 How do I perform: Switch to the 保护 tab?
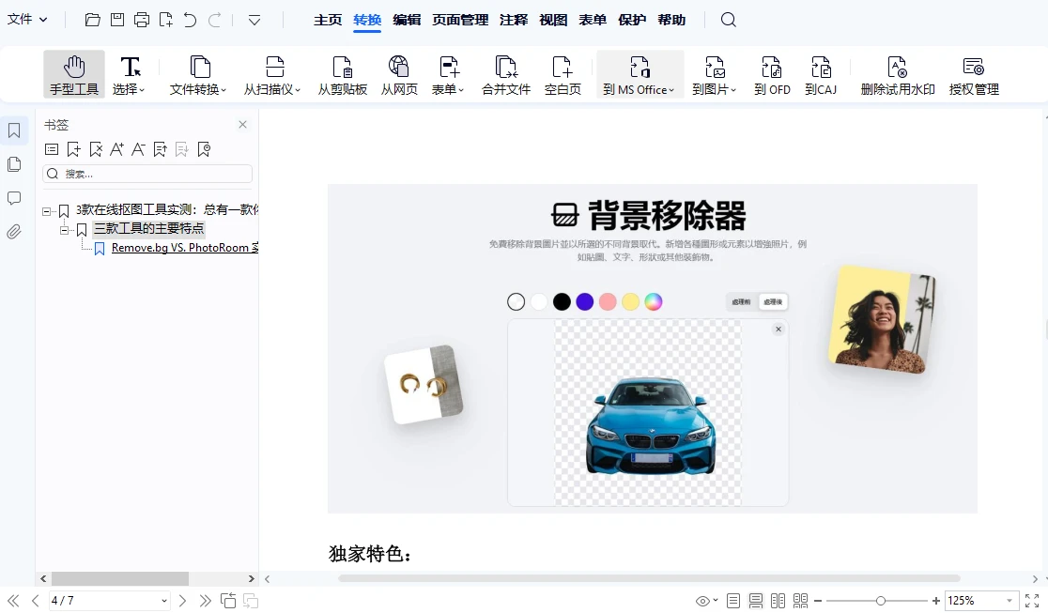click(632, 20)
